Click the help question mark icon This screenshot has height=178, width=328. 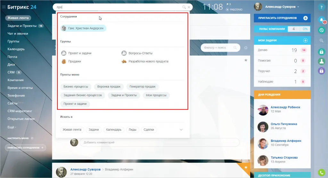(321, 7)
